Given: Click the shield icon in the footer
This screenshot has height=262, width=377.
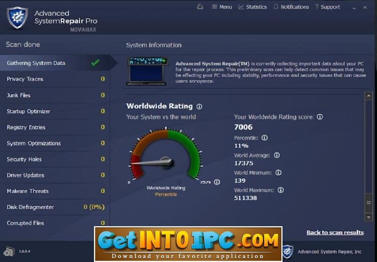Looking at the screenshot, I should pyautogui.click(x=288, y=251).
